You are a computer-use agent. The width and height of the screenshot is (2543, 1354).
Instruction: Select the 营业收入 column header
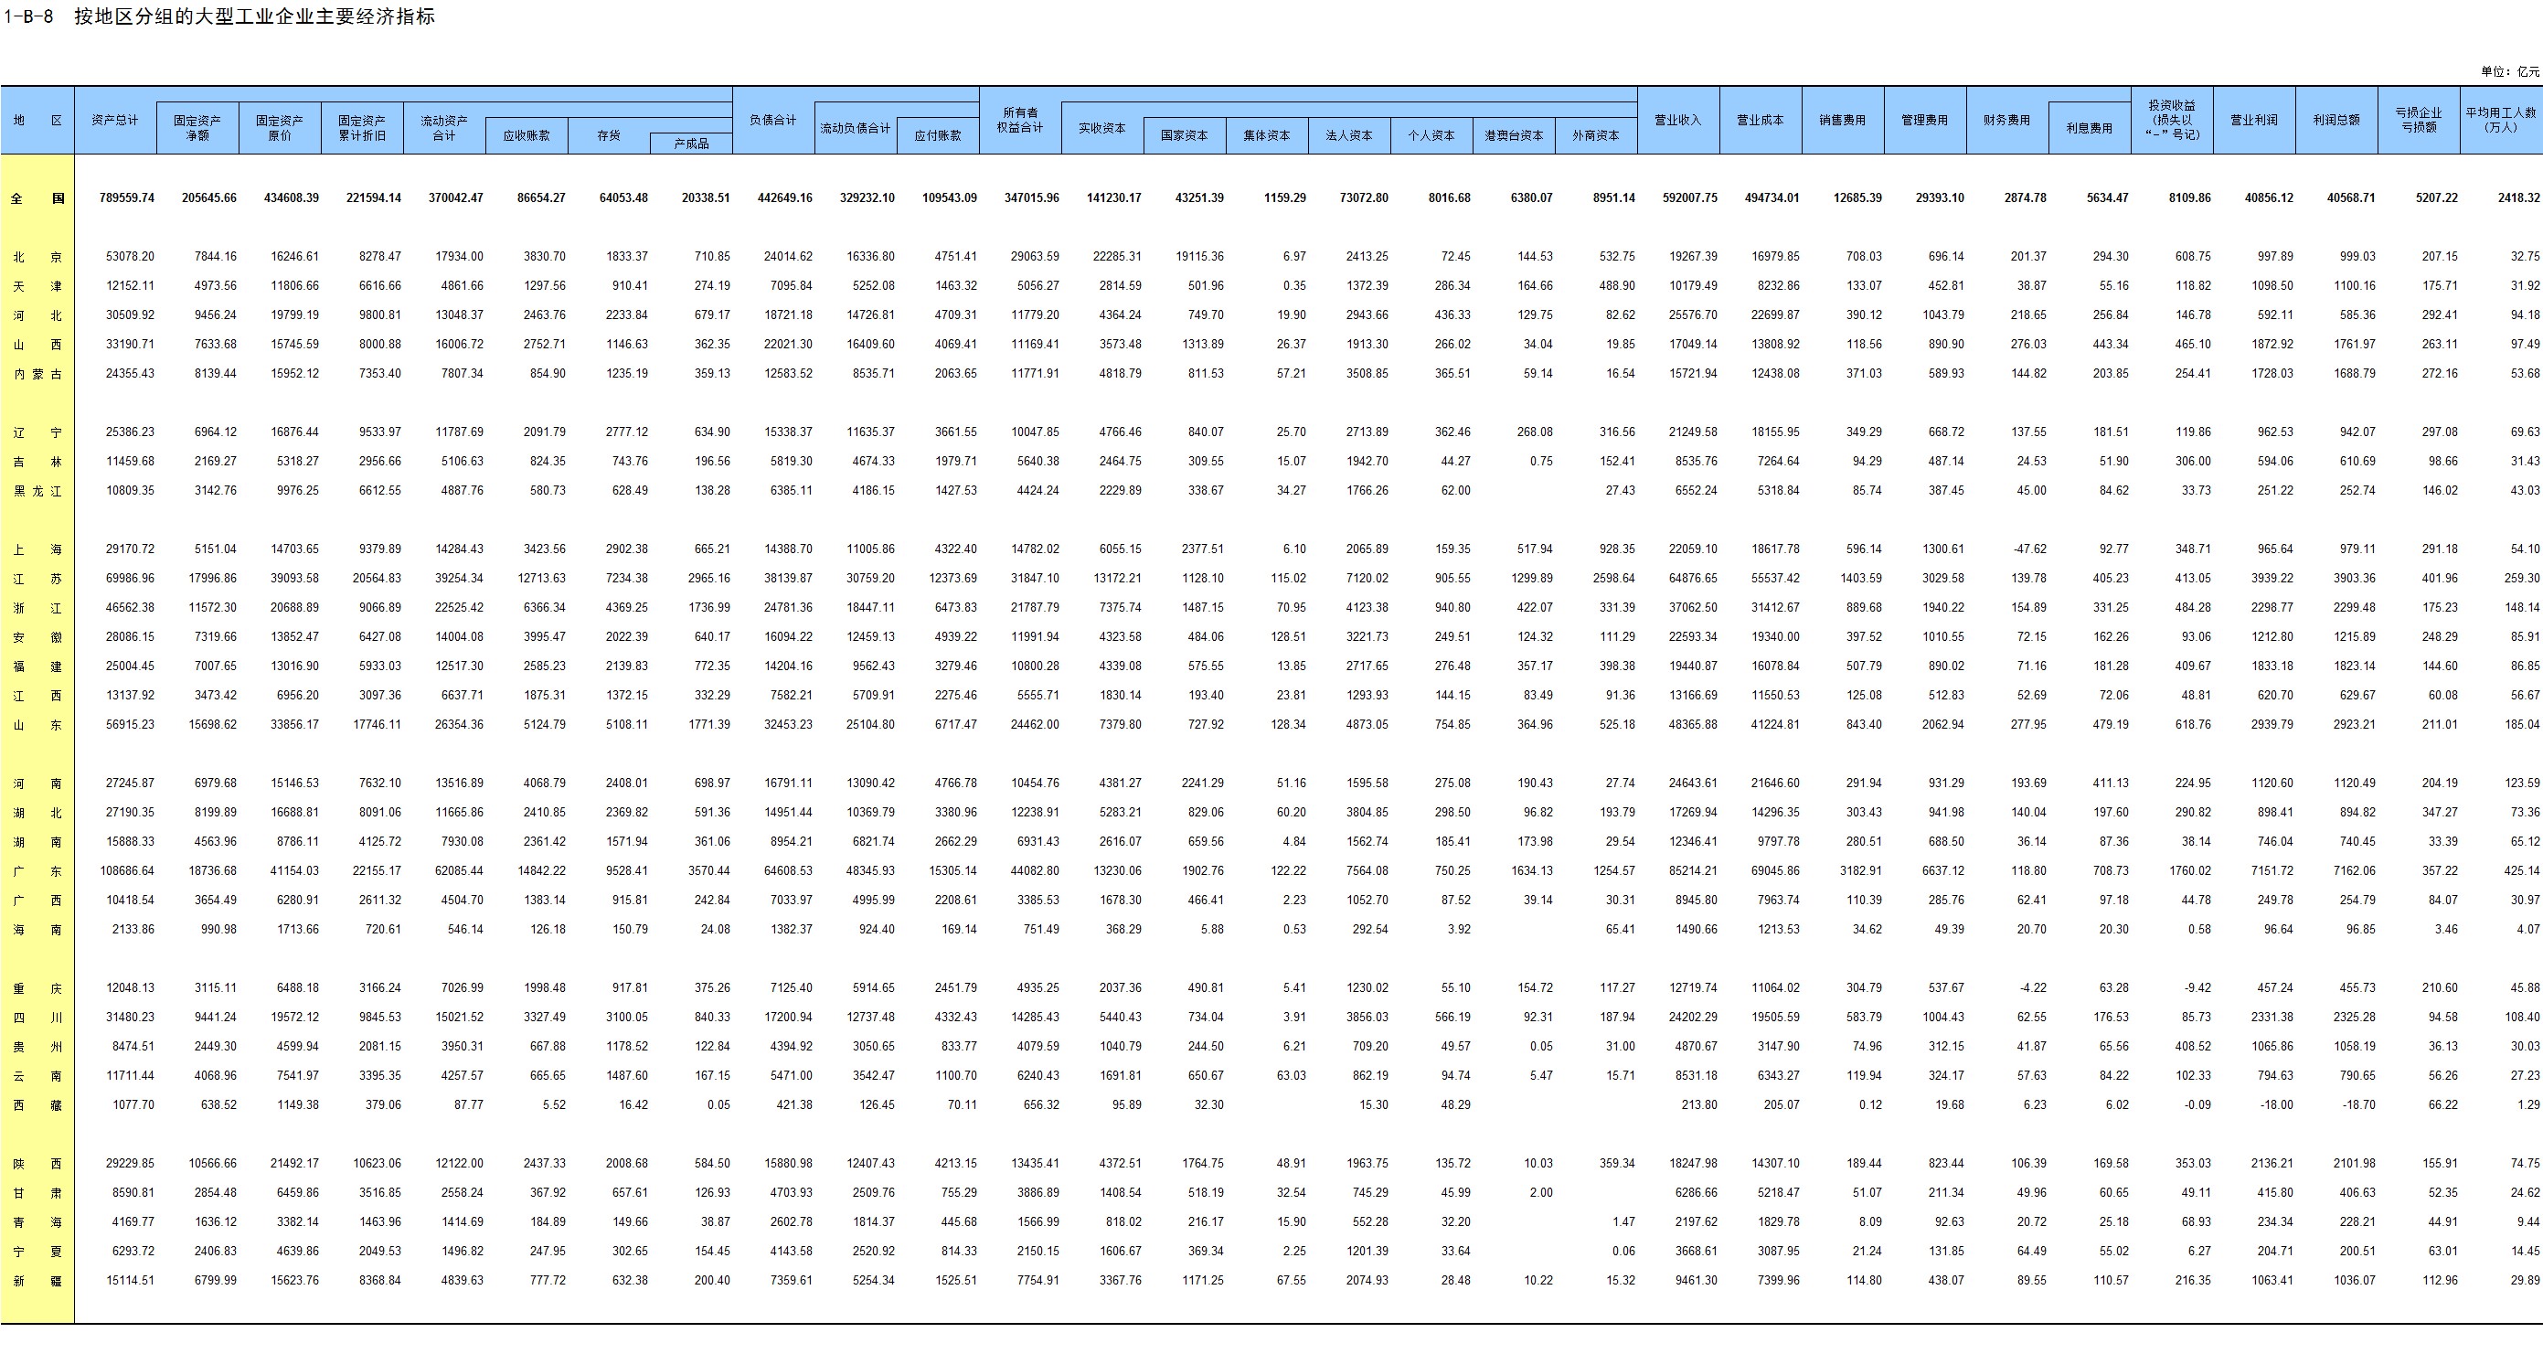1678,121
